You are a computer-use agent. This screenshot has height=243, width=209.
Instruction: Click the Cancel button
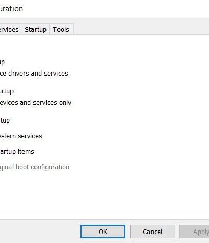[153, 232]
